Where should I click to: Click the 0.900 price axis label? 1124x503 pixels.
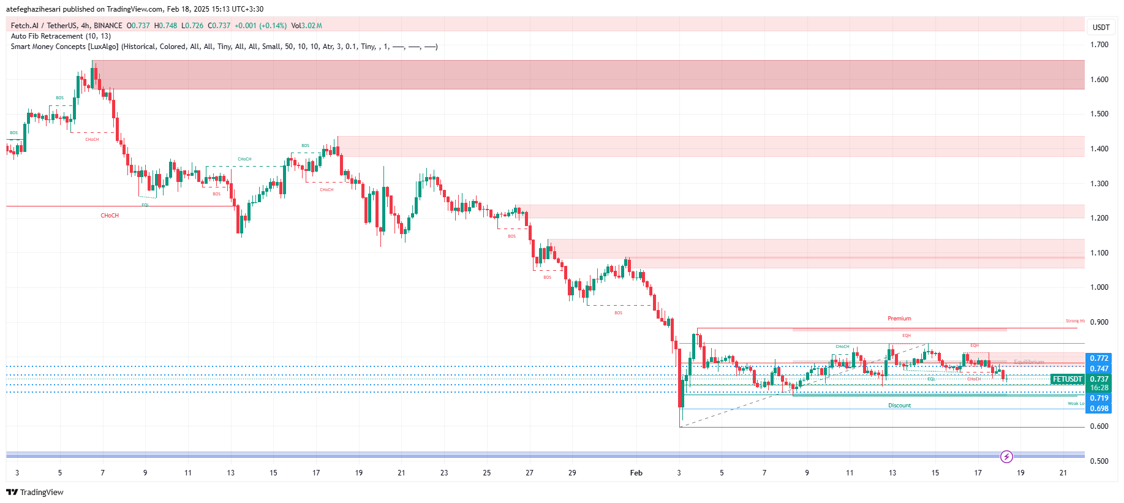click(x=1099, y=322)
